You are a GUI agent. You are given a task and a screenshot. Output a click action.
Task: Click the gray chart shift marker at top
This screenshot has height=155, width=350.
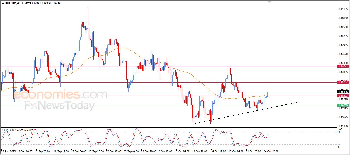click(x=270, y=2)
